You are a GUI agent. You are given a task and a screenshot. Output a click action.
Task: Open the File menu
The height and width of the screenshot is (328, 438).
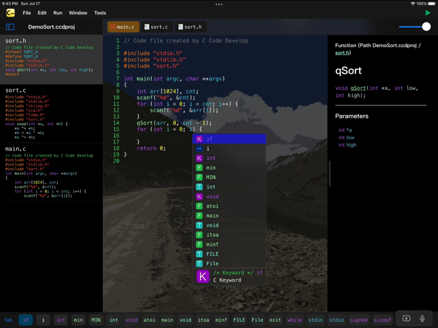tap(27, 13)
